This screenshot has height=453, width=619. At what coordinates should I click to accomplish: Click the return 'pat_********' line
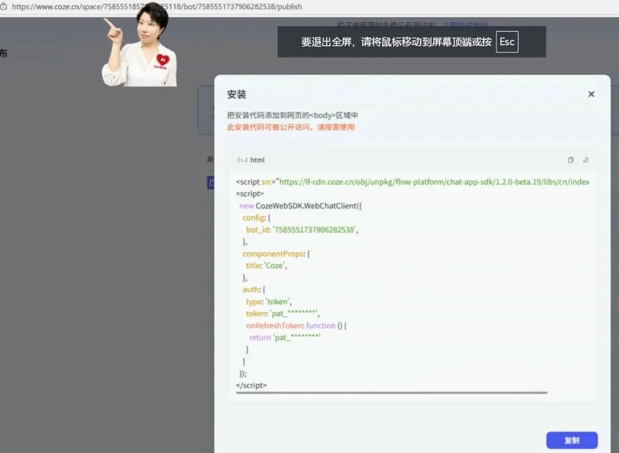(x=285, y=337)
